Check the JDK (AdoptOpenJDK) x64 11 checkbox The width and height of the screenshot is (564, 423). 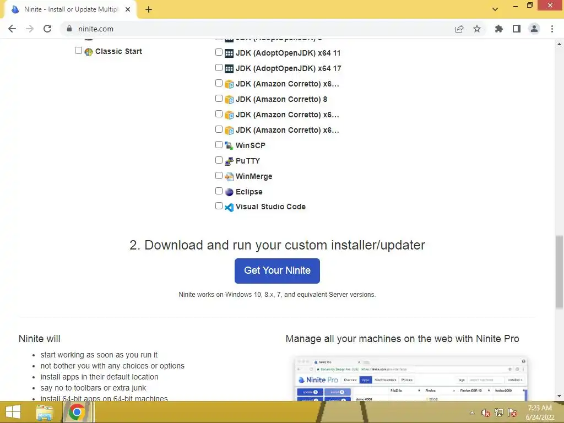[x=219, y=52]
